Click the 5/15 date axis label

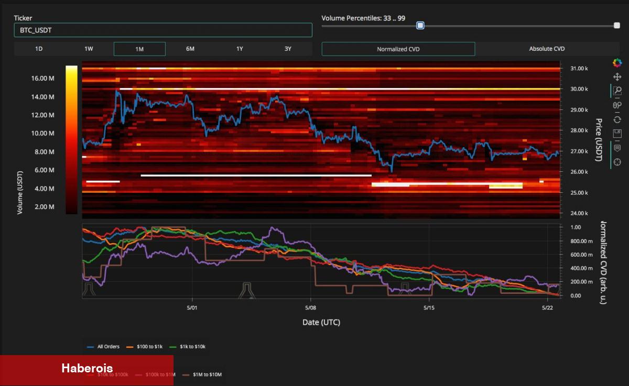(x=429, y=307)
